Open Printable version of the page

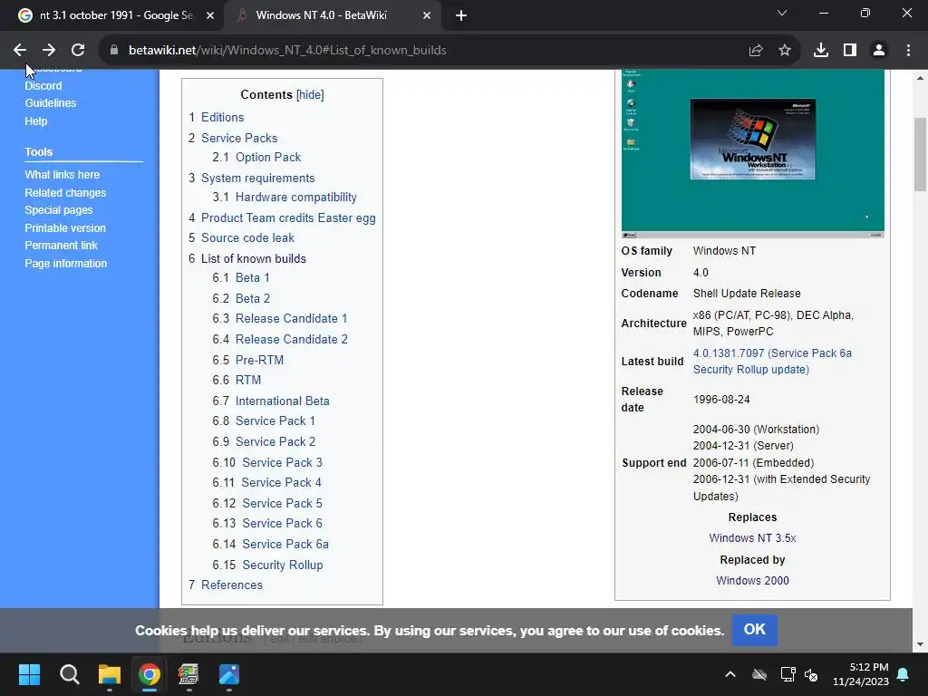point(65,227)
